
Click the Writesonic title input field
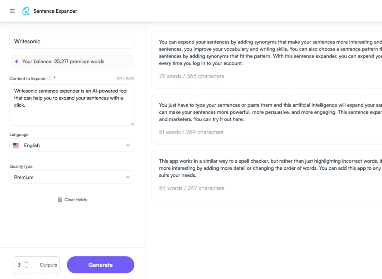[x=72, y=41]
